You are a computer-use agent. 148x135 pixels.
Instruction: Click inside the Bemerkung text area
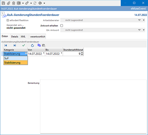93,107
